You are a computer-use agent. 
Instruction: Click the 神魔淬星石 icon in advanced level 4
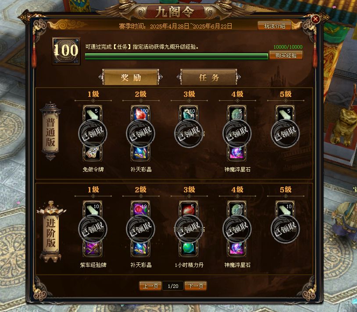(237, 249)
